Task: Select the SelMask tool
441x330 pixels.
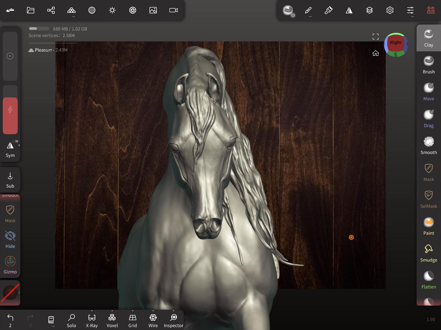Action: pos(429,199)
